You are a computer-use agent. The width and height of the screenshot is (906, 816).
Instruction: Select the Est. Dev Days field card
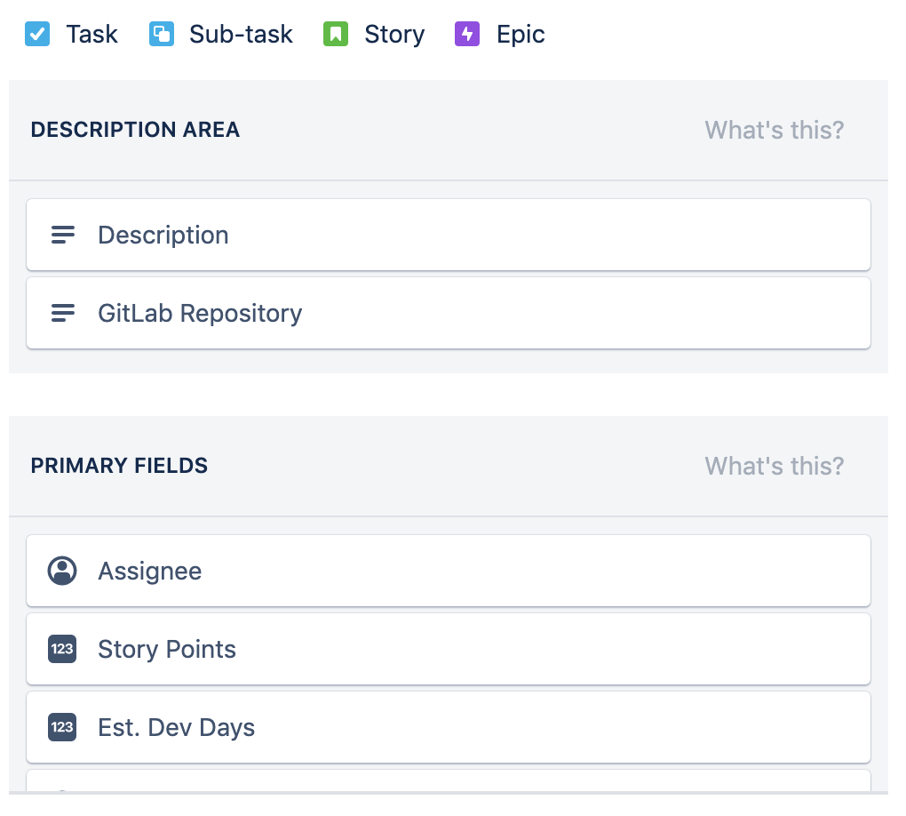(x=449, y=727)
